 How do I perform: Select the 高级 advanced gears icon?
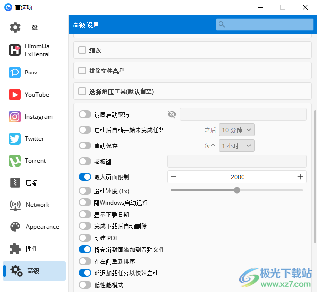coord(17,271)
